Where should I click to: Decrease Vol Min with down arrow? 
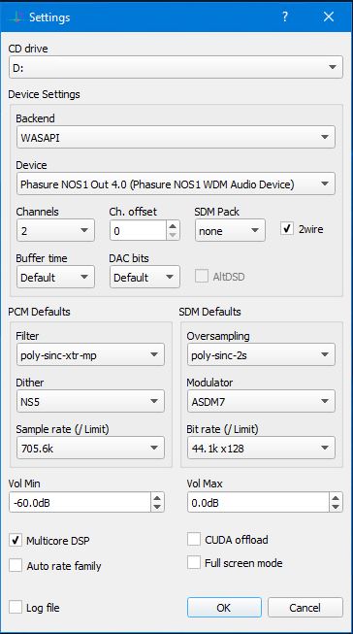click(157, 507)
